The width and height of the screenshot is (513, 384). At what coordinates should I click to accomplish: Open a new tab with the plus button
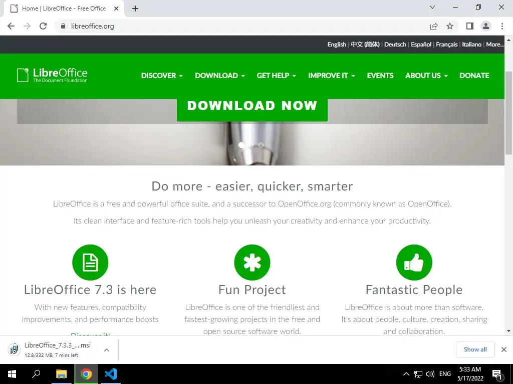(x=135, y=8)
